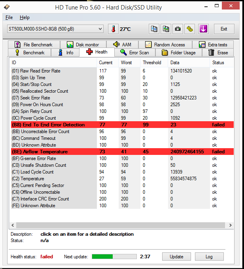Select the Spin Retry Count row

coord(122,111)
